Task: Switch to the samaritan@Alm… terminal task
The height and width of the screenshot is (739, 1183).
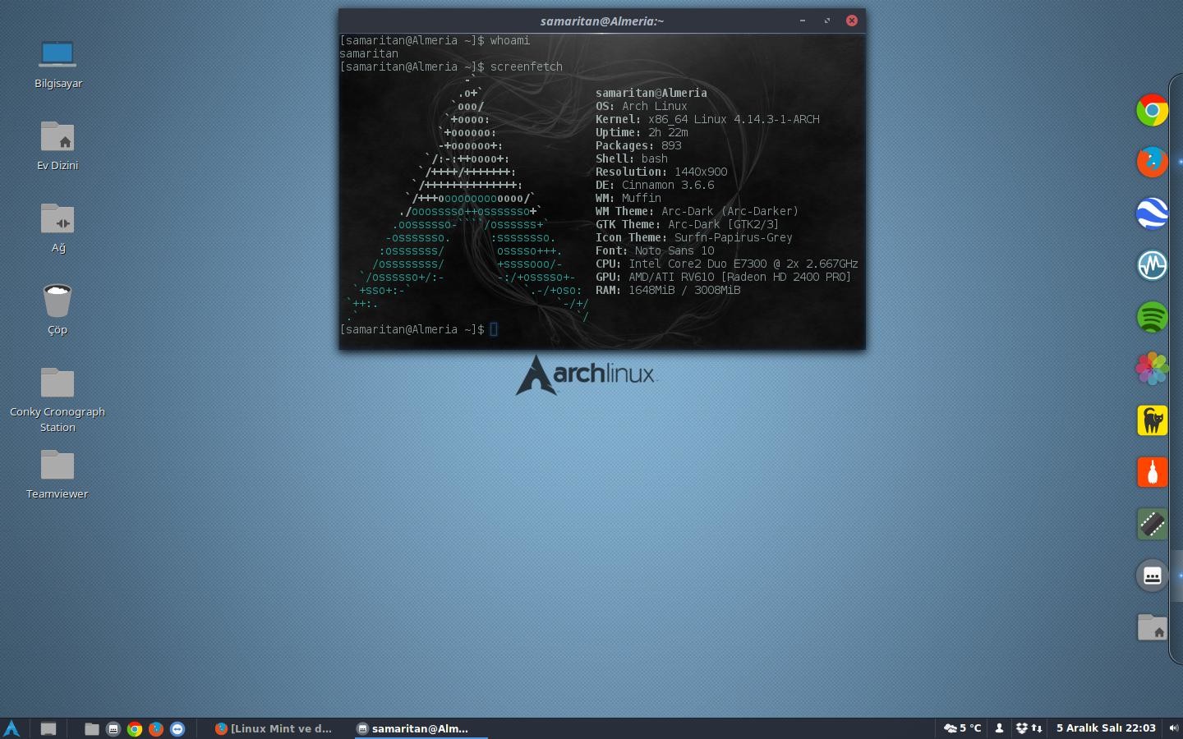Action: [x=421, y=728]
